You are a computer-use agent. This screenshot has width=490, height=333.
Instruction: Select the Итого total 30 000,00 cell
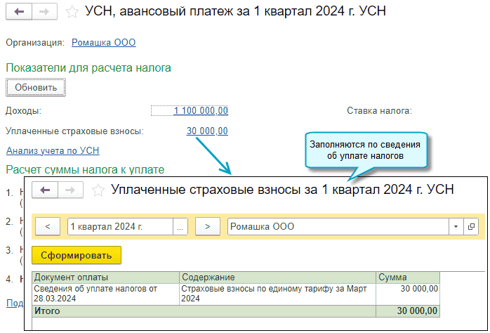pos(408,311)
